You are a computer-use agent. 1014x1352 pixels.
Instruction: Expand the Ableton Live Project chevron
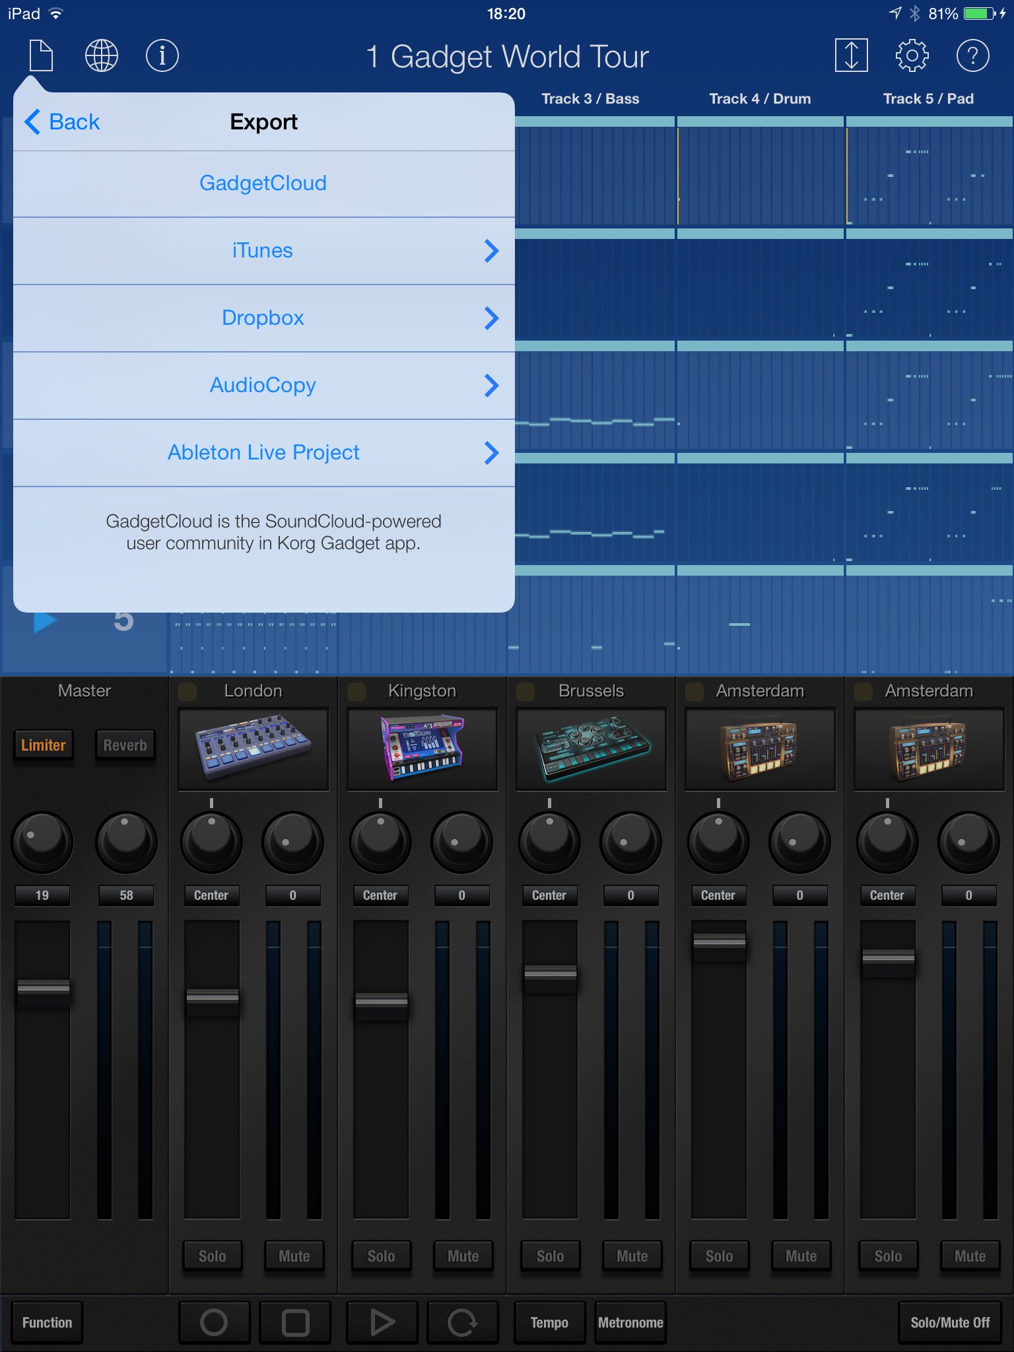point(491,453)
